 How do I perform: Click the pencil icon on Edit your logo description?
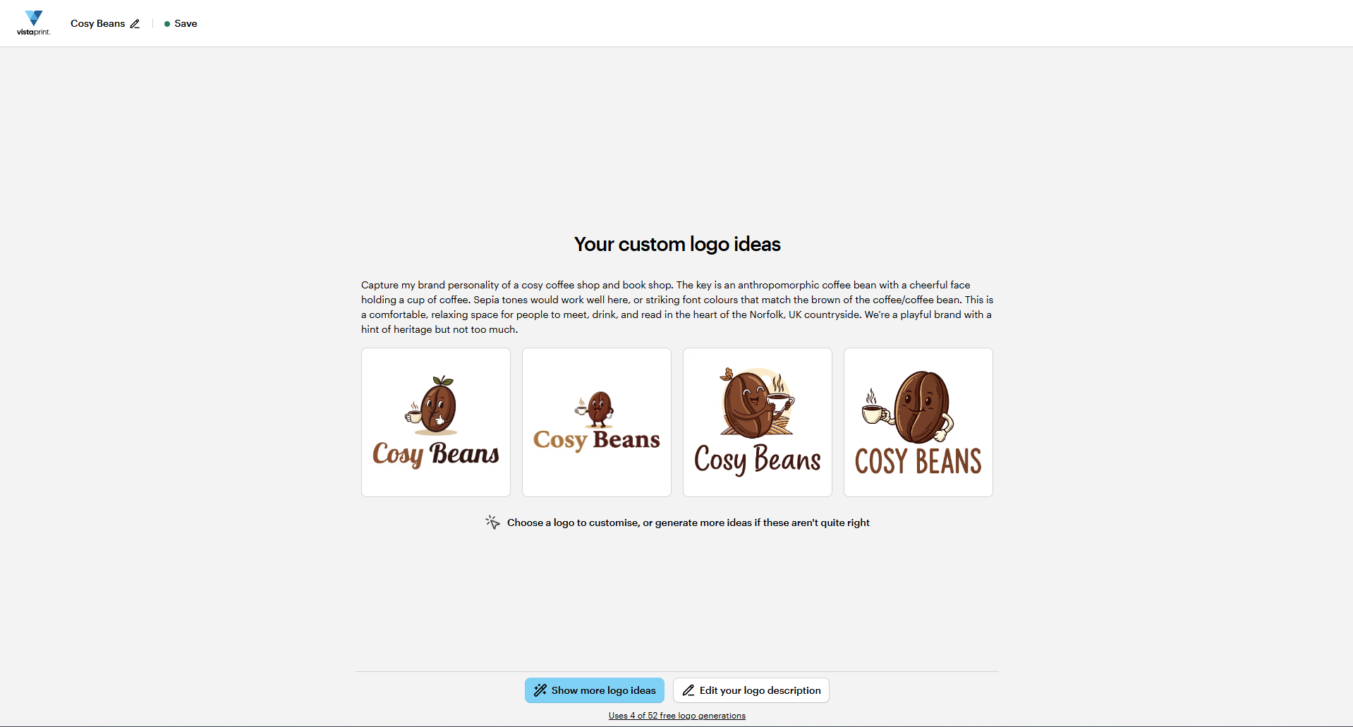click(x=688, y=690)
